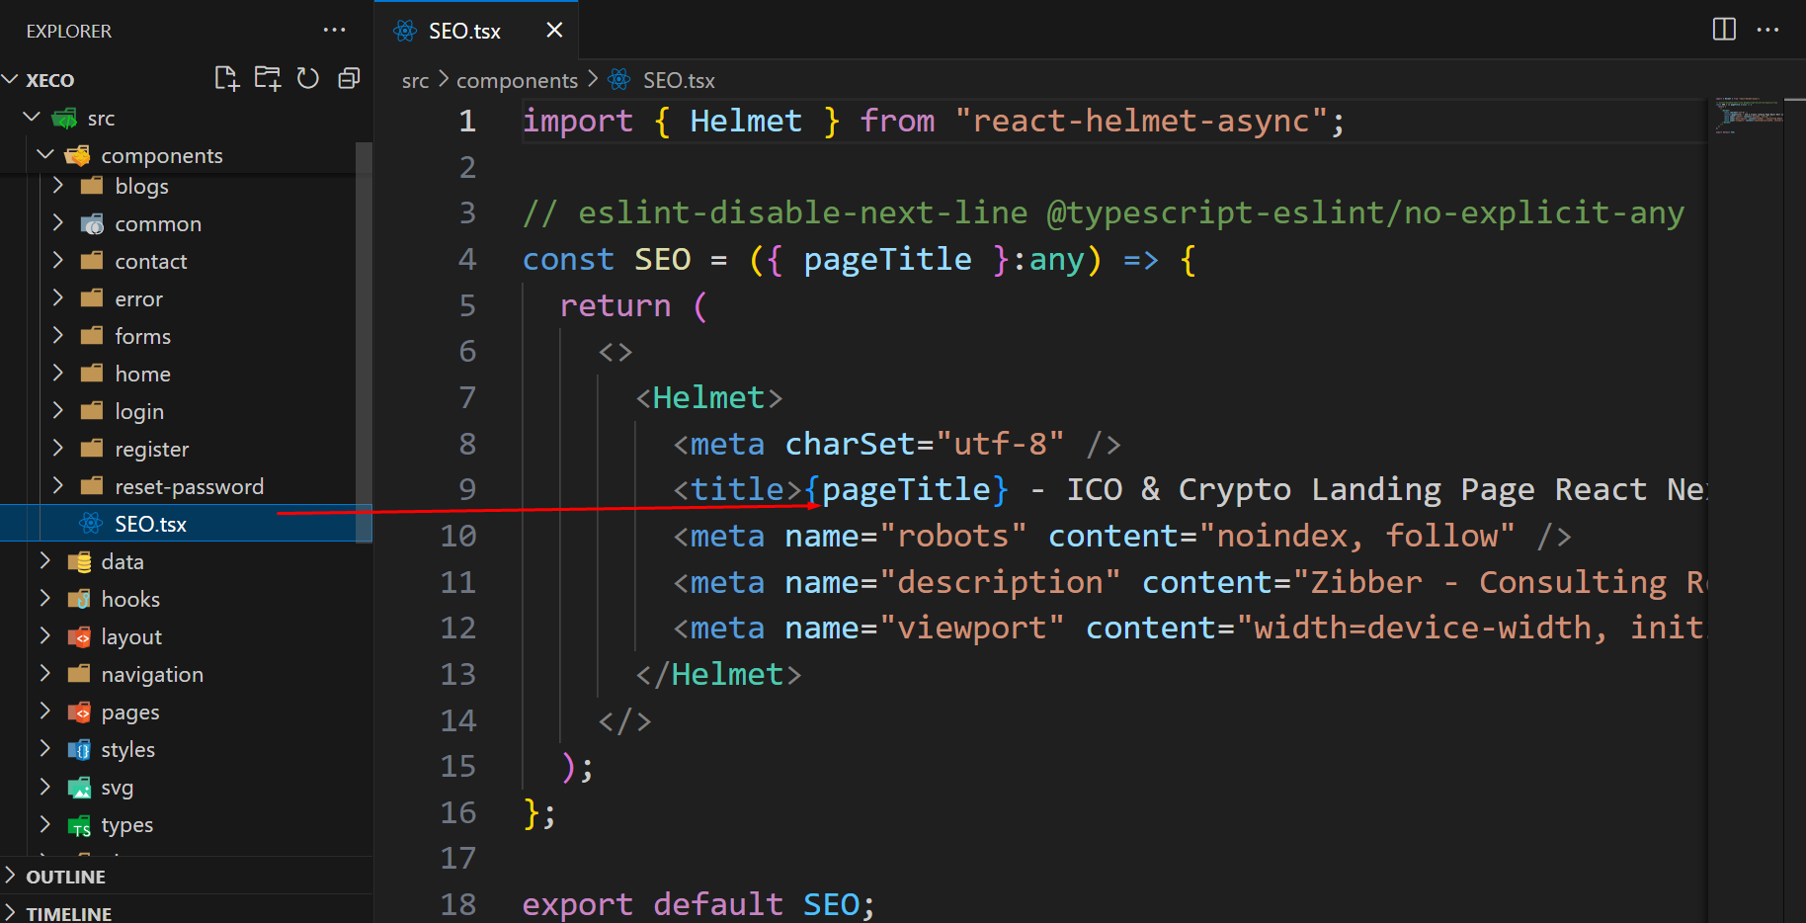The image size is (1806, 923).
Task: Click the New Folder icon in Explorer
Action: coord(267,79)
